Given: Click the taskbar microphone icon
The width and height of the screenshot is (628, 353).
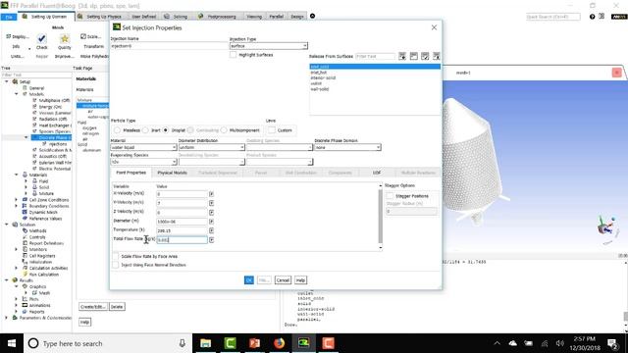Looking at the screenshot, I should [x=183, y=343].
